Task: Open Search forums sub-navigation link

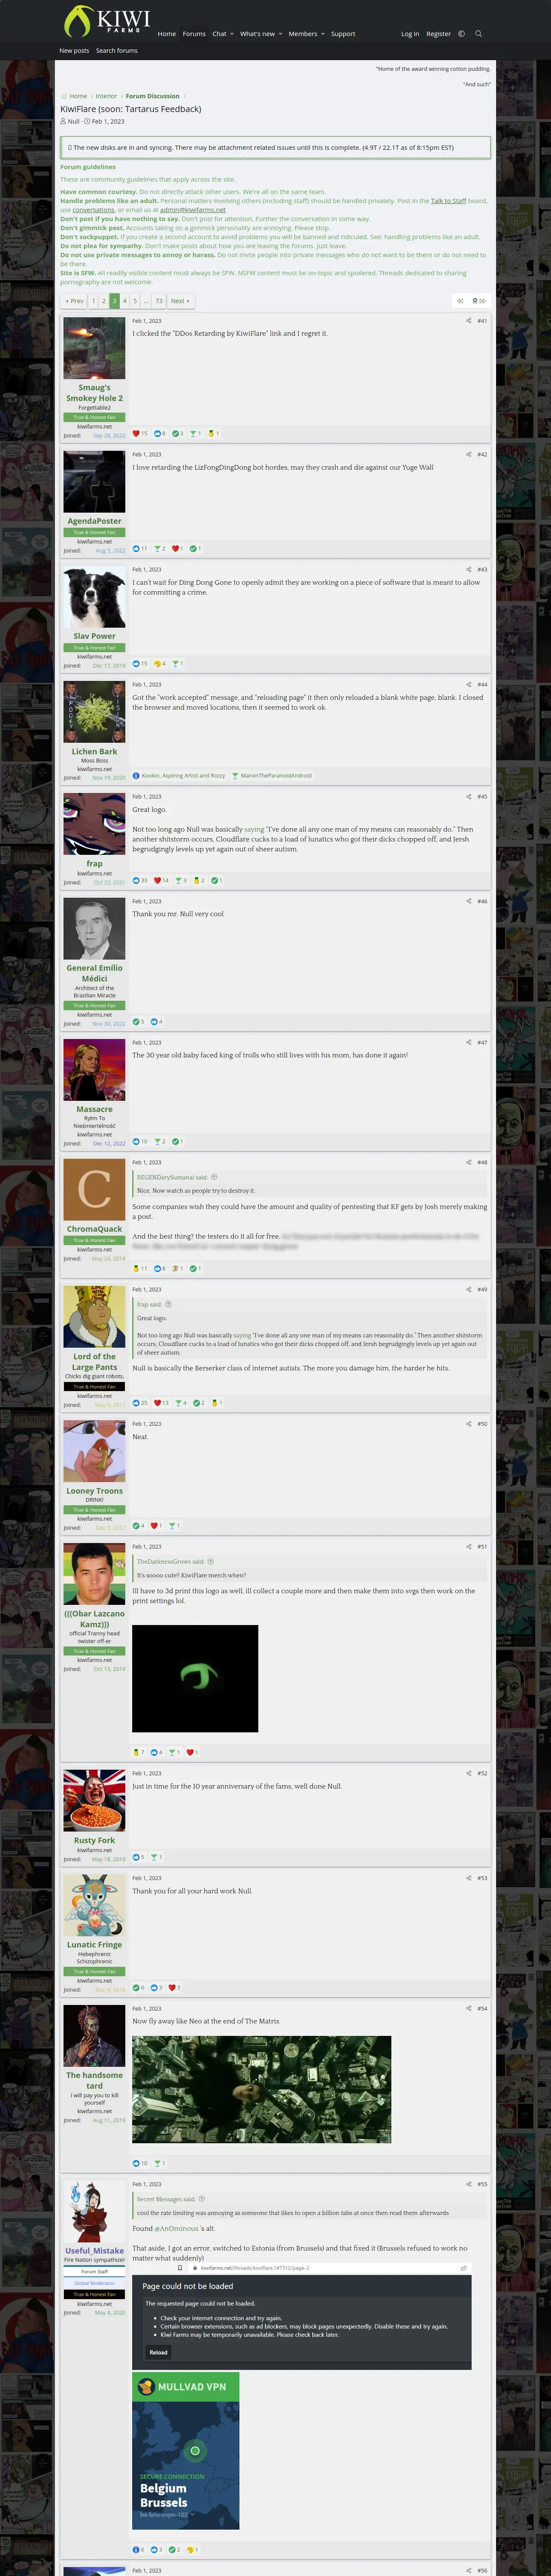Action: (x=117, y=51)
